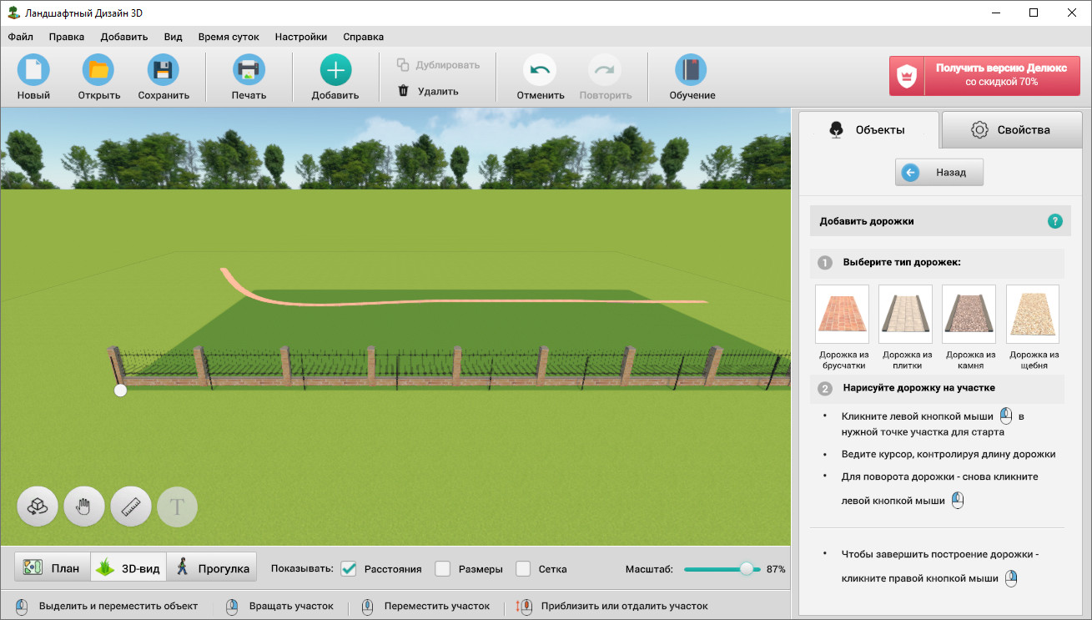Click the Назад back button
The width and height of the screenshot is (1092, 620).
[939, 173]
